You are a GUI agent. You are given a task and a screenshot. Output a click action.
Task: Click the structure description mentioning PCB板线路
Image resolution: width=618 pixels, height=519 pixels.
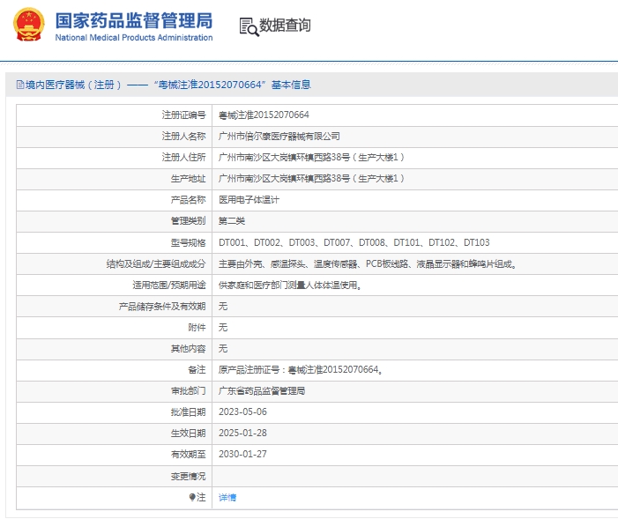pyautogui.click(x=368, y=263)
